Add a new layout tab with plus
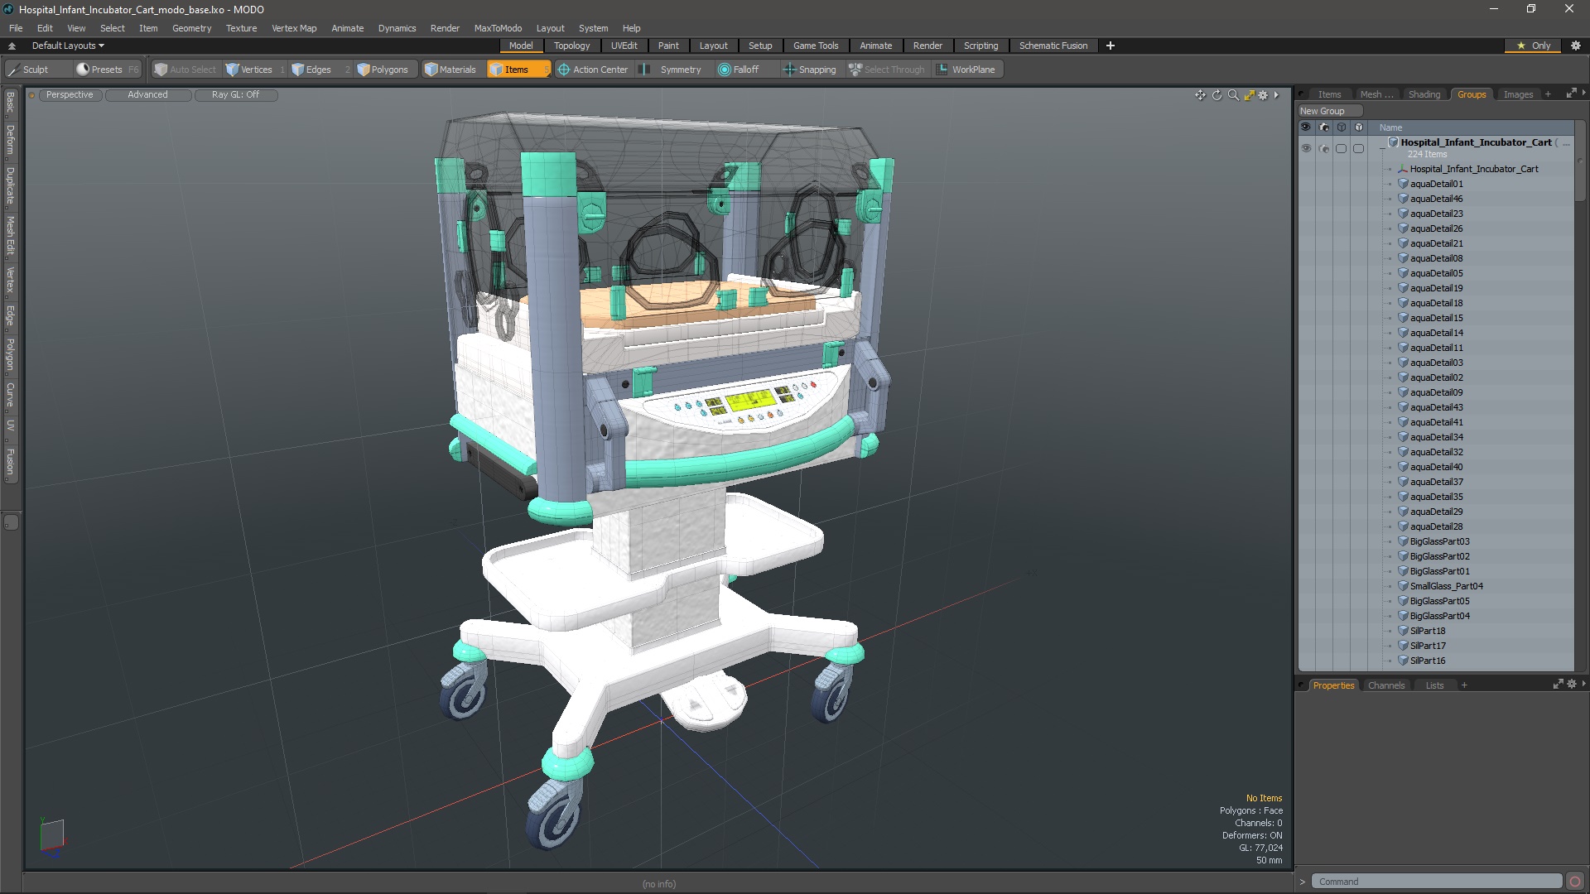 tap(1111, 46)
